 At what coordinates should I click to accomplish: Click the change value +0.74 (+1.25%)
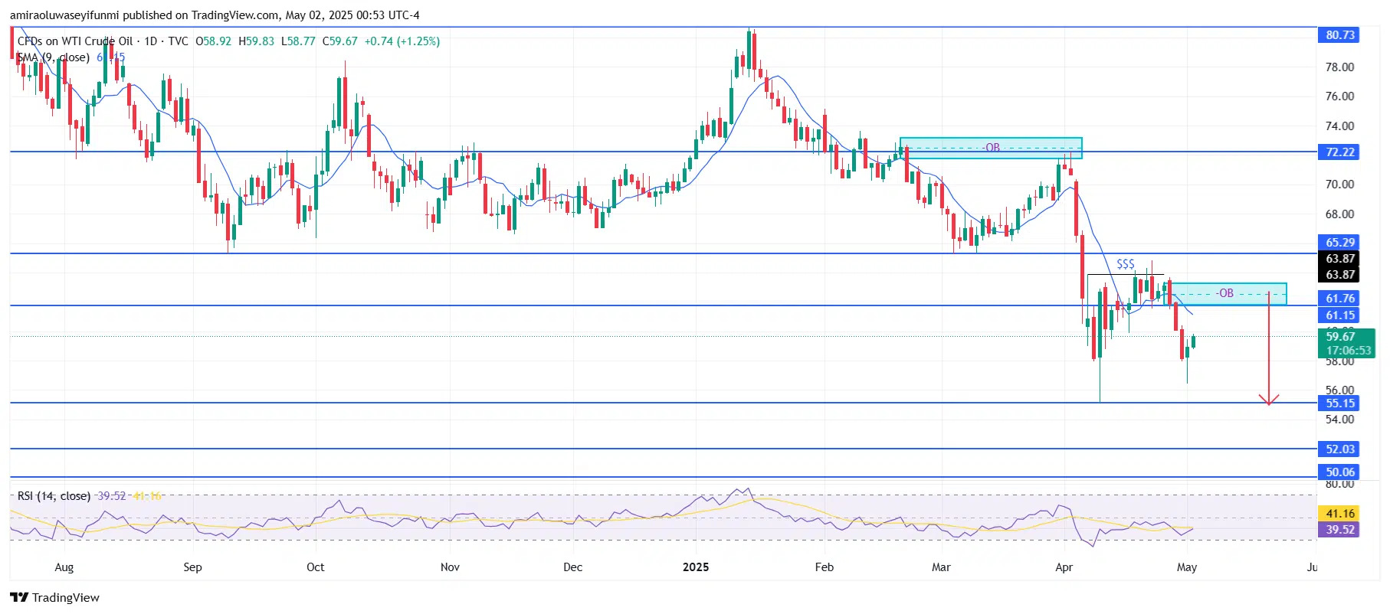click(x=402, y=41)
